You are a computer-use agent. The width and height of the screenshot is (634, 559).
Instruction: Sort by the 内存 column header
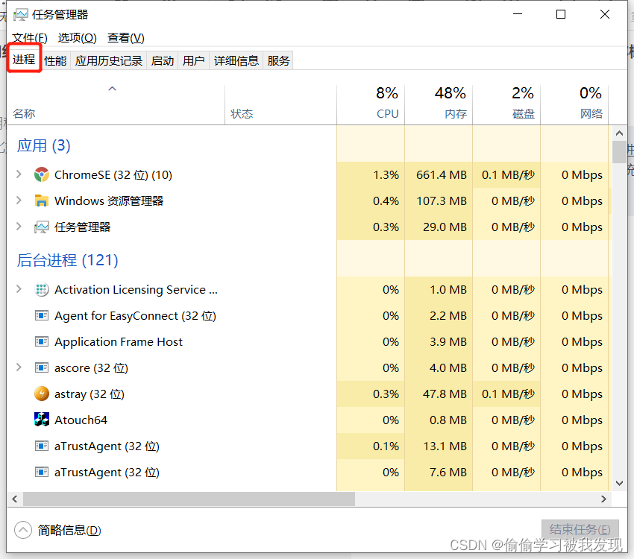439,104
